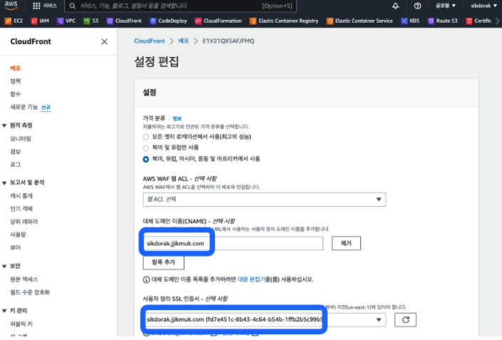Close the CloudFront side panel
This screenshot has width=502, height=340.
point(105,41)
